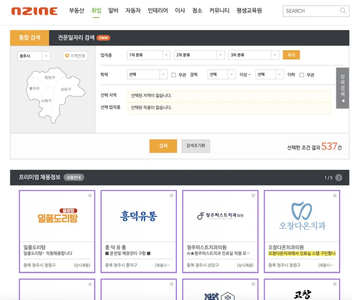This screenshot has width=352, height=300.
Task: Open the 상품안내 badge in premium section
Action: [x=73, y=178]
